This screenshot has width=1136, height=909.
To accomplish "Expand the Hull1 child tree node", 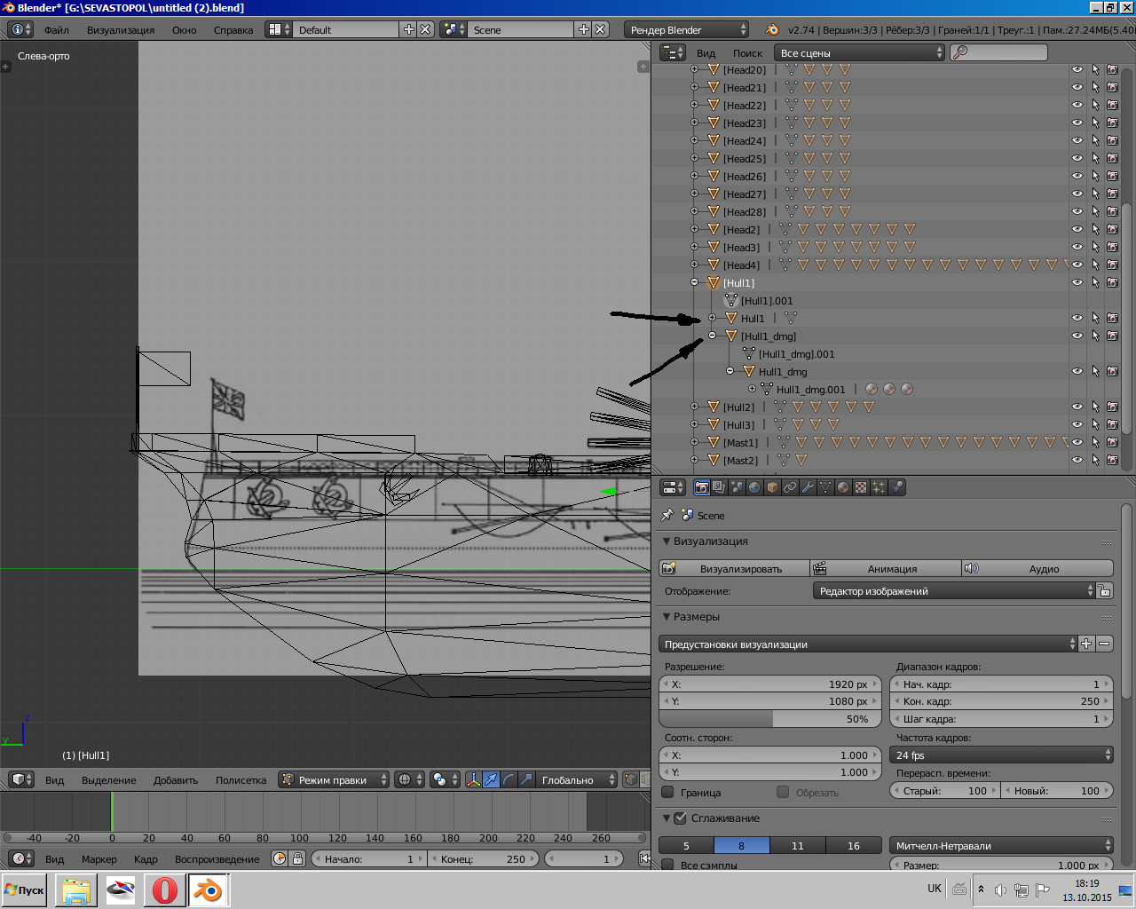I will 712,318.
